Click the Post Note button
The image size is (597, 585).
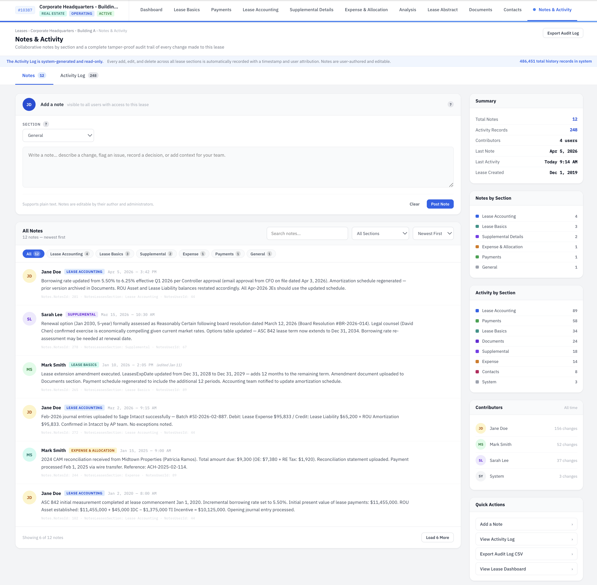(x=440, y=204)
